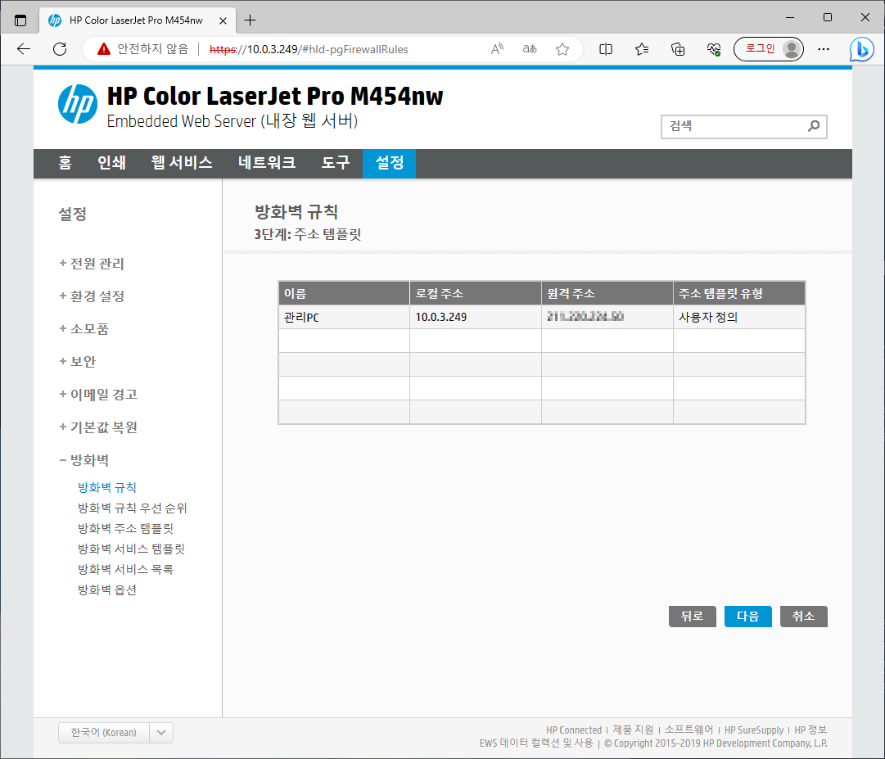Image resolution: width=885 pixels, height=759 pixels.
Task: Open a new tab with the plus icon
Action: 250,20
